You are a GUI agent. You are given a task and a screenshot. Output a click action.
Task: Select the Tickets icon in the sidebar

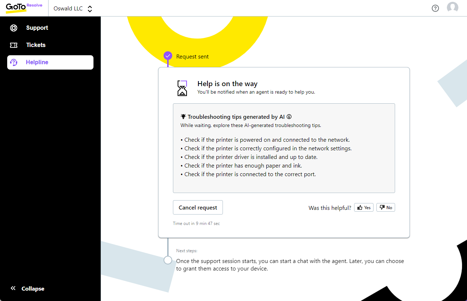click(13, 45)
